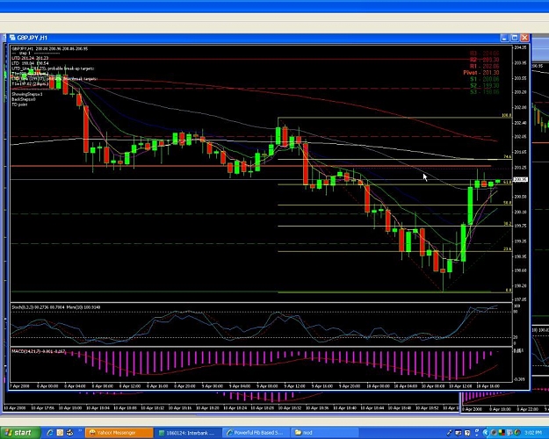The height and width of the screenshot is (439, 549).
Task: Open the Powerful Fib Based browser window
Action: tap(256, 433)
